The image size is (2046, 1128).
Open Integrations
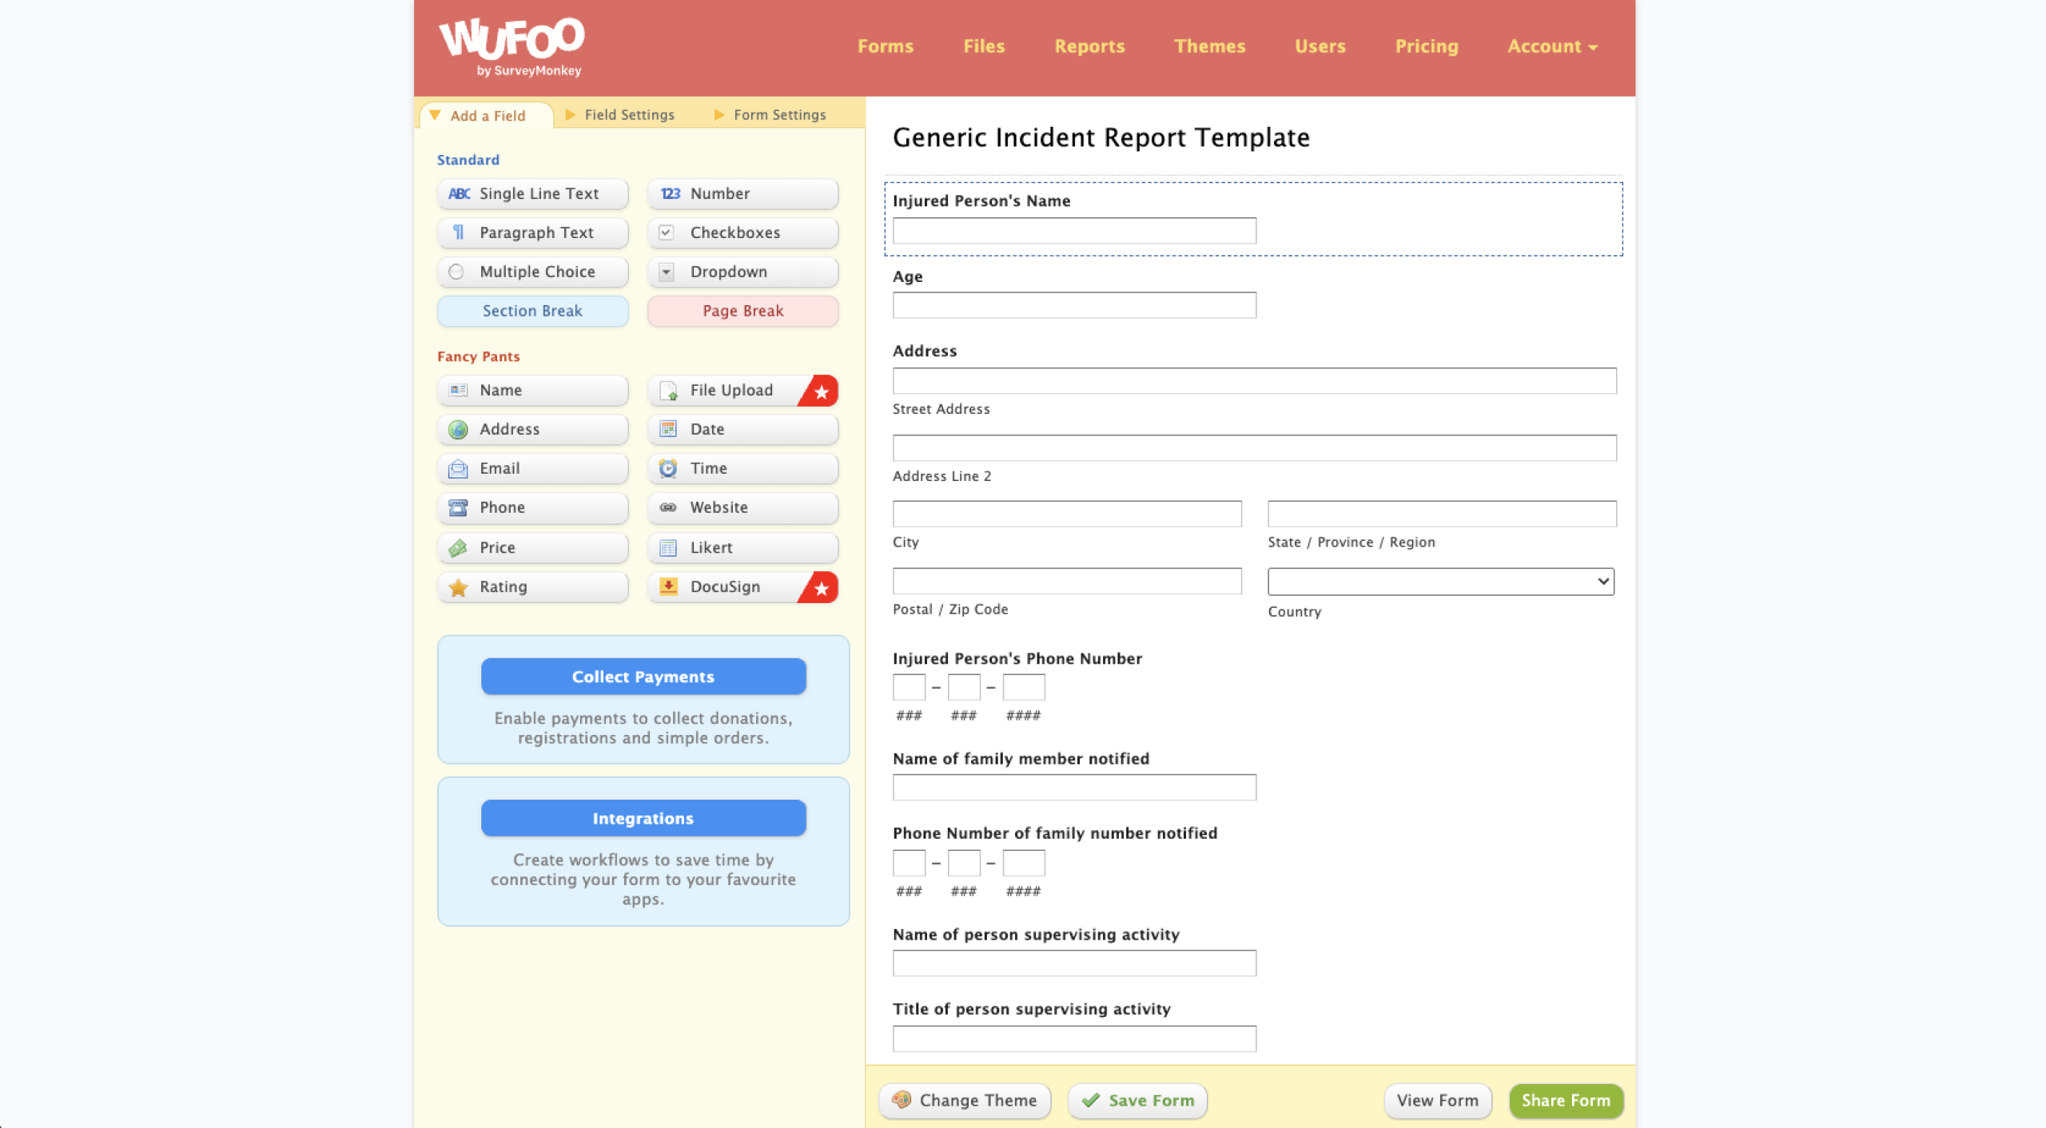click(x=643, y=818)
